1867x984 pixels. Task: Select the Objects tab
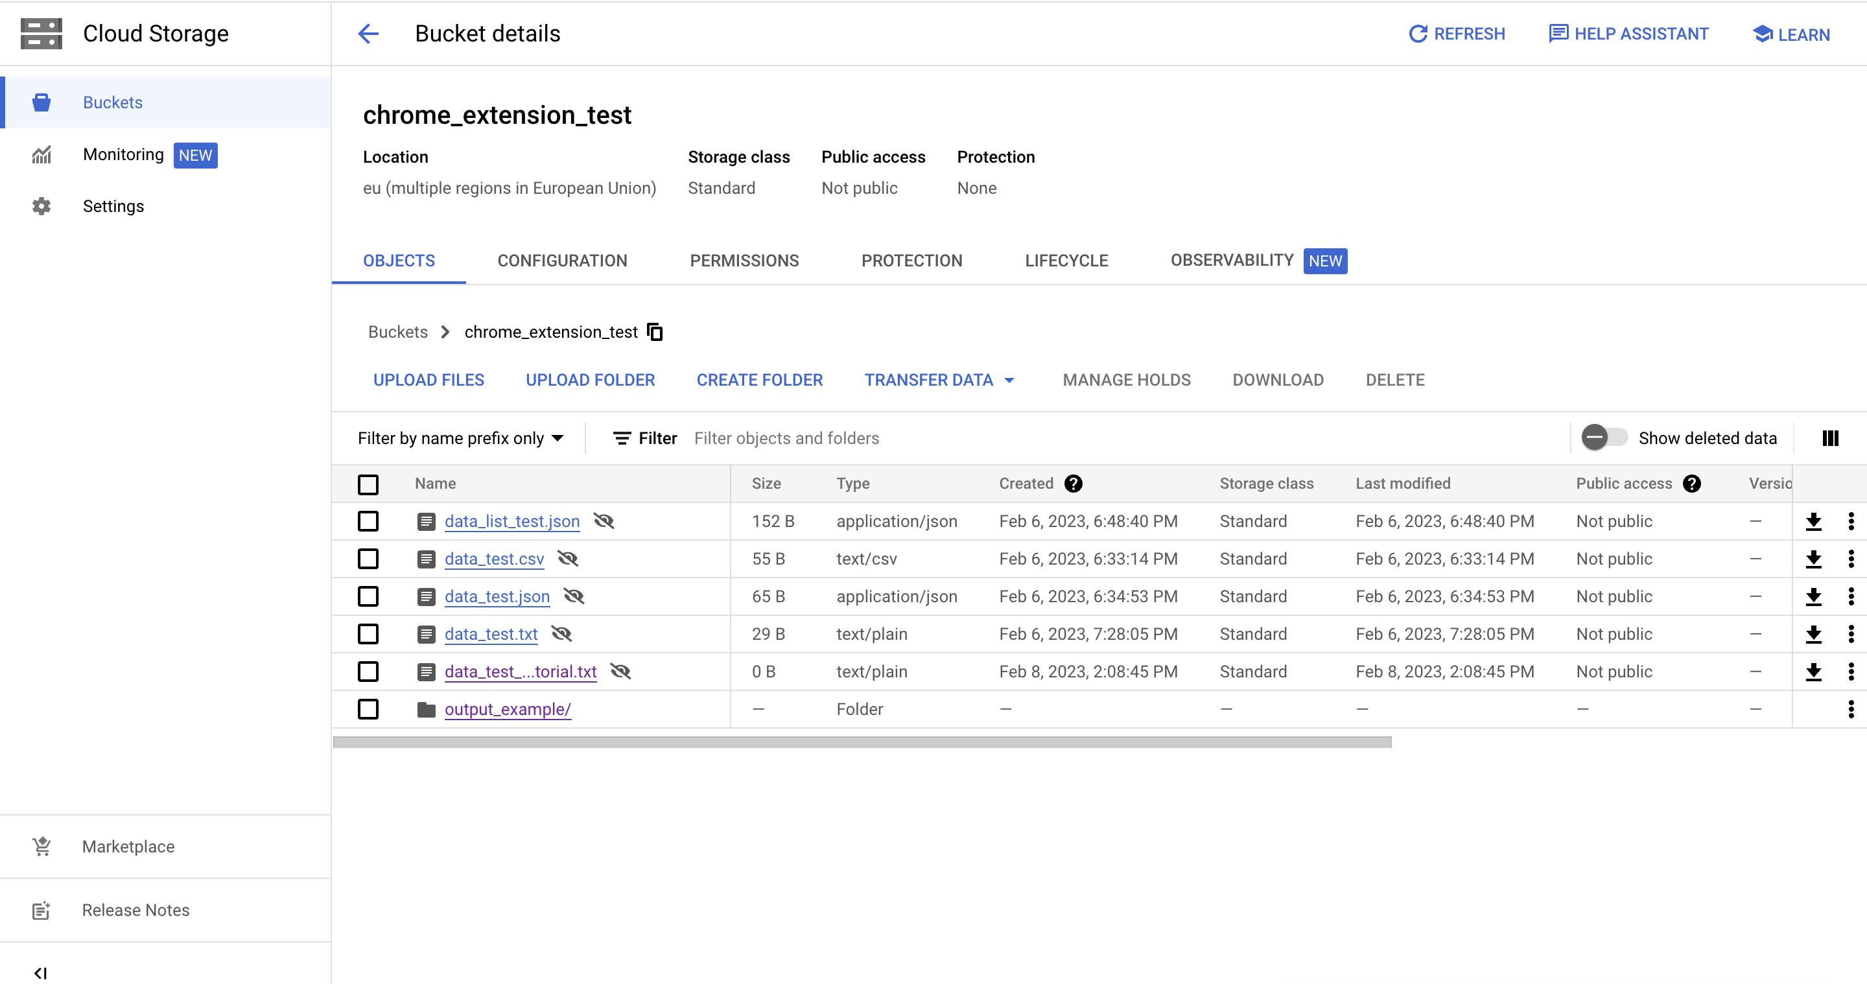pyautogui.click(x=399, y=261)
